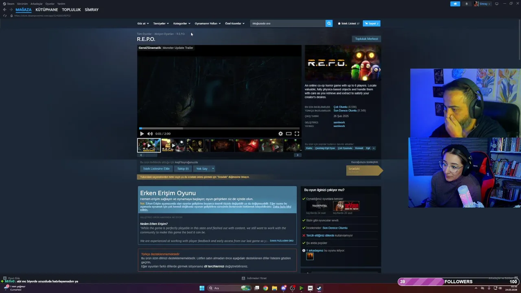Play the Monster Update trailer video

pos(142,133)
